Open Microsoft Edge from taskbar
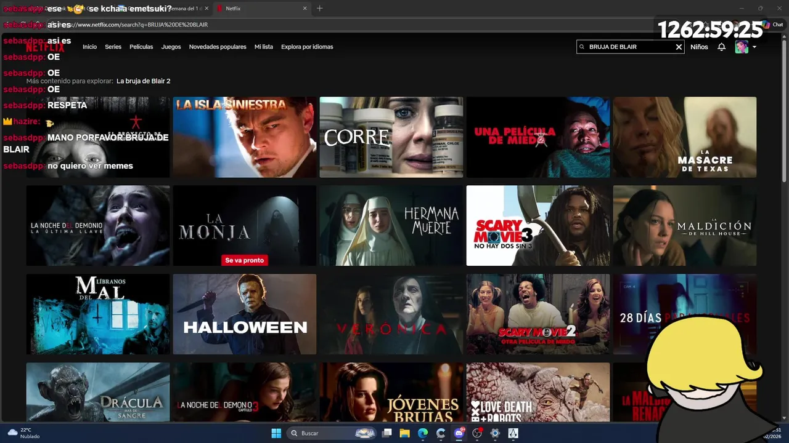The height and width of the screenshot is (443, 789). point(423,433)
